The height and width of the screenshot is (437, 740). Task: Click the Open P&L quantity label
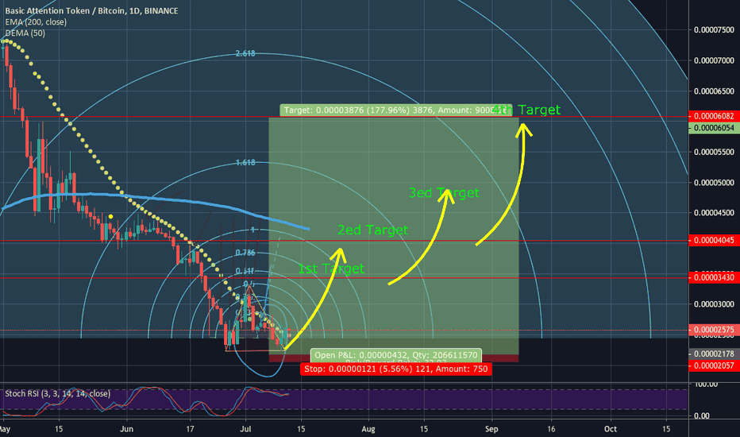(396, 355)
